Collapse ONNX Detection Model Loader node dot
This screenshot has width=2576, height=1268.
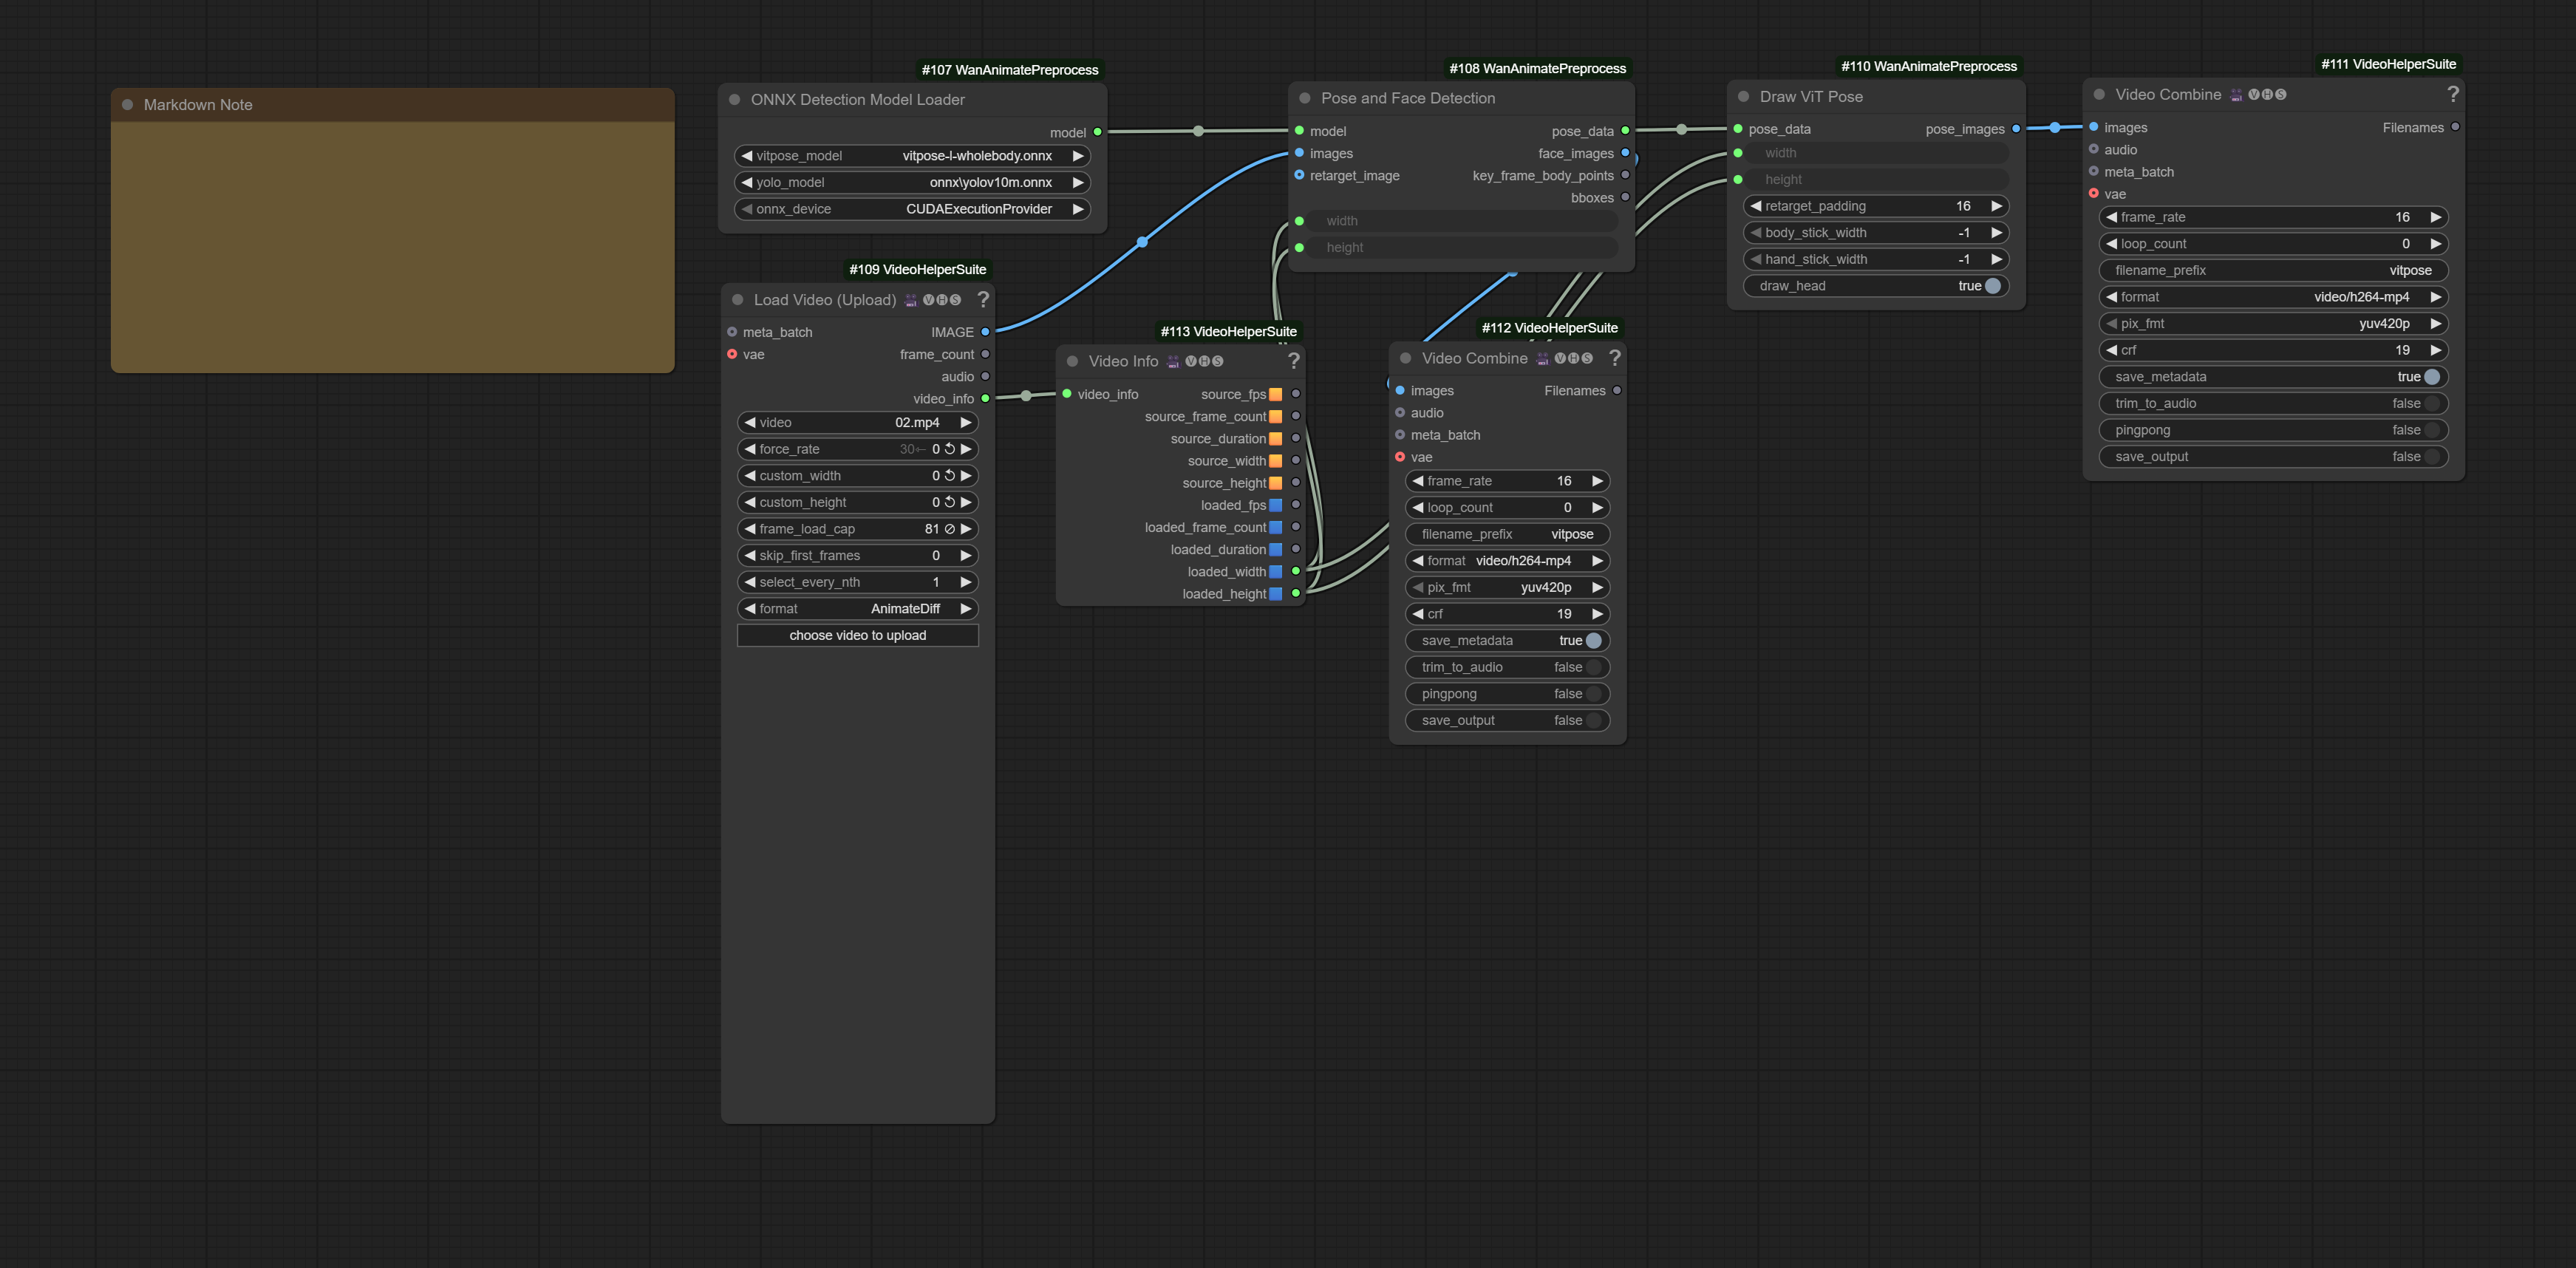click(734, 100)
